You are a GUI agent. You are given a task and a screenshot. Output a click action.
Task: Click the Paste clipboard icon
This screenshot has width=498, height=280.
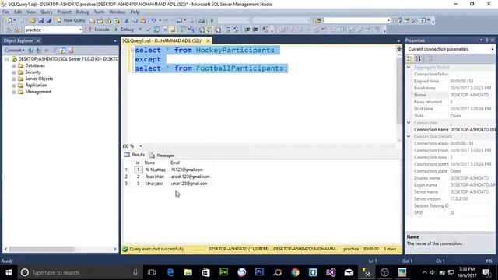tap(143, 21)
